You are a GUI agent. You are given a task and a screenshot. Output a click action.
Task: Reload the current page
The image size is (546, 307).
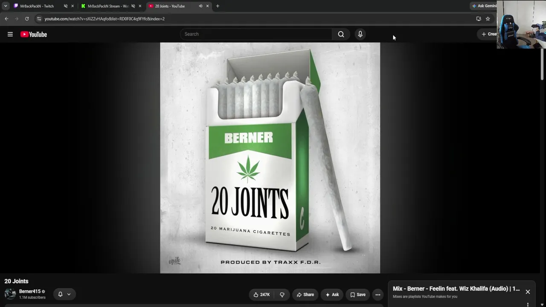pyautogui.click(x=27, y=19)
